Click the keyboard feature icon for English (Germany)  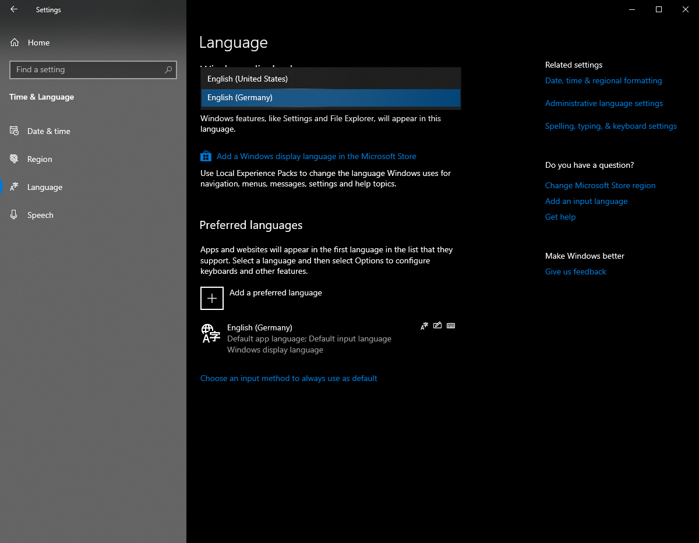coord(451,326)
